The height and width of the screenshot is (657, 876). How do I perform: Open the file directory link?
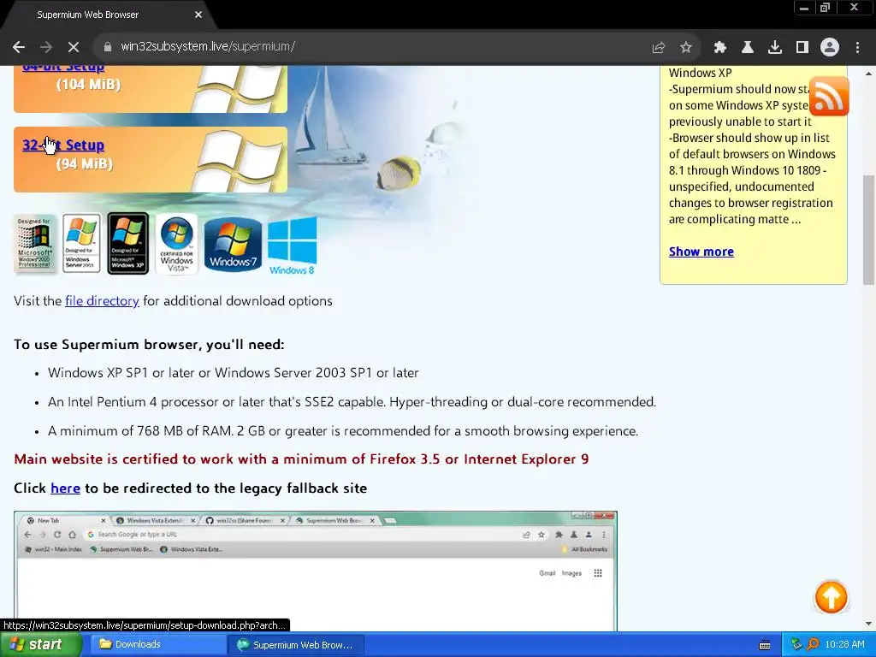[102, 301]
